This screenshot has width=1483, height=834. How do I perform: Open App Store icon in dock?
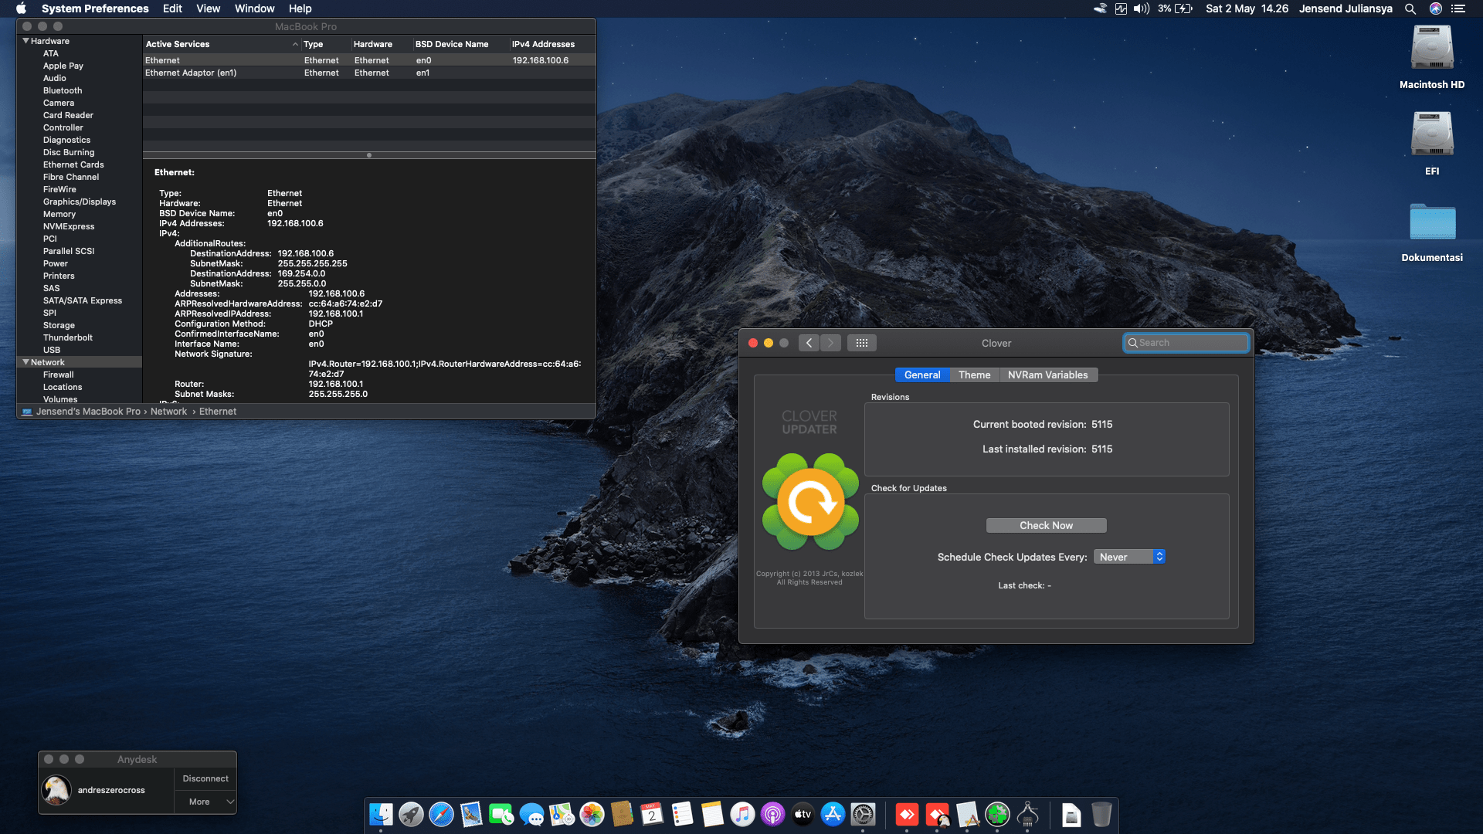[x=833, y=814]
